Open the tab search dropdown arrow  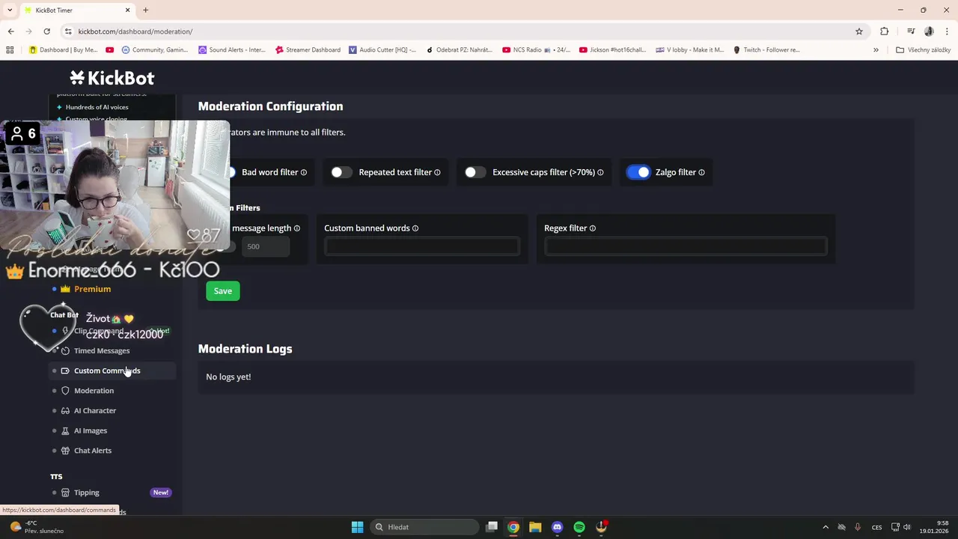10,10
